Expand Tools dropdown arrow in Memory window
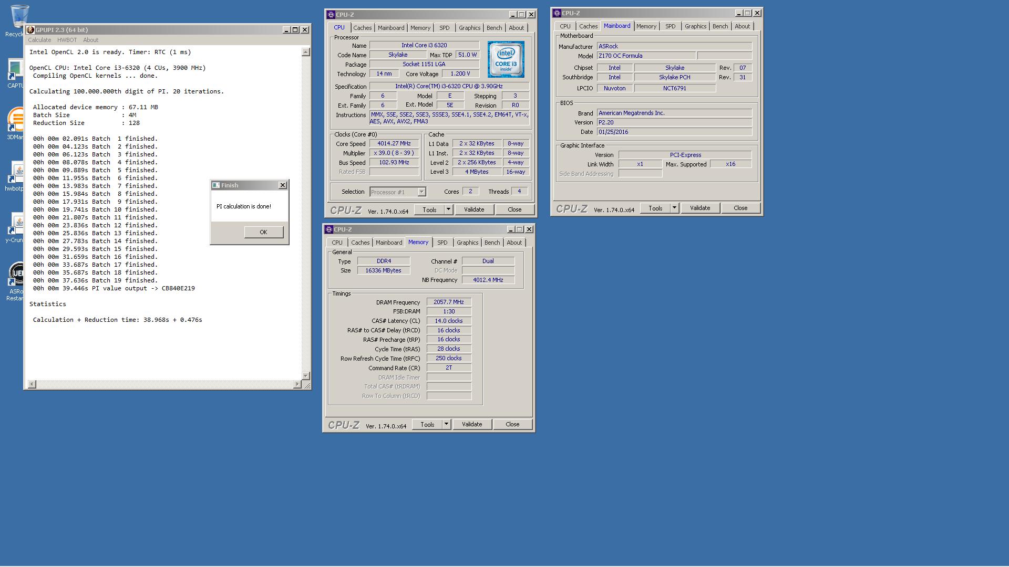 click(446, 424)
